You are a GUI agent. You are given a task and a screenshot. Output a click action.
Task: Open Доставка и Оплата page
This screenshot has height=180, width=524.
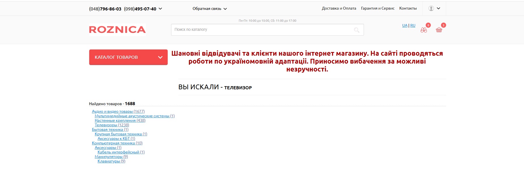tap(339, 8)
